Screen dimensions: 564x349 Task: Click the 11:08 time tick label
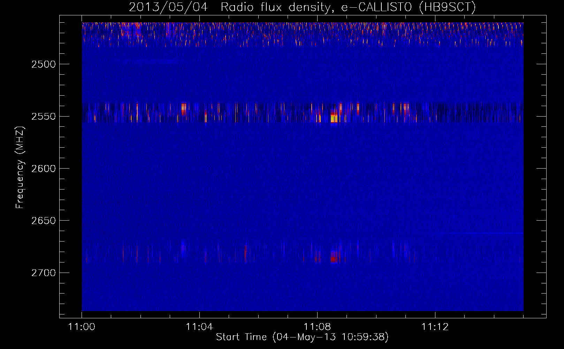[x=317, y=327]
